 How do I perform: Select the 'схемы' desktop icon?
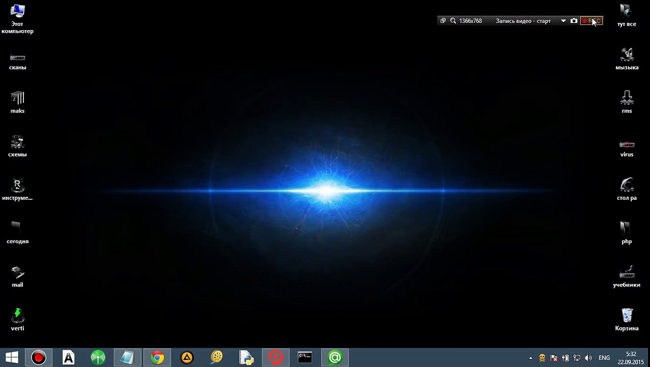[x=17, y=146]
